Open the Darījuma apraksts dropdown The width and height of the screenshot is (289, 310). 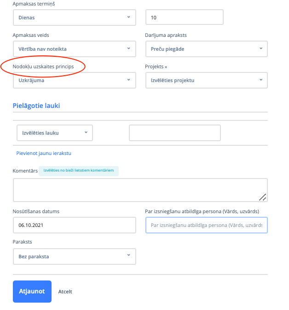206,49
